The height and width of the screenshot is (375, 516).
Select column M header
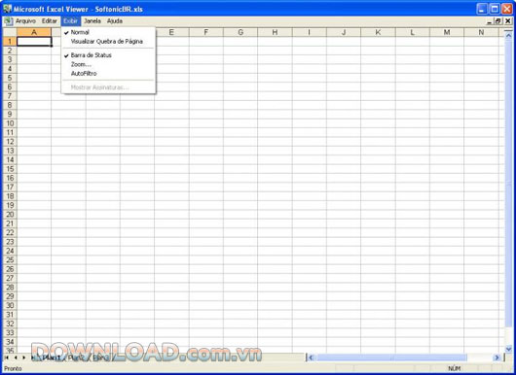pos(447,32)
